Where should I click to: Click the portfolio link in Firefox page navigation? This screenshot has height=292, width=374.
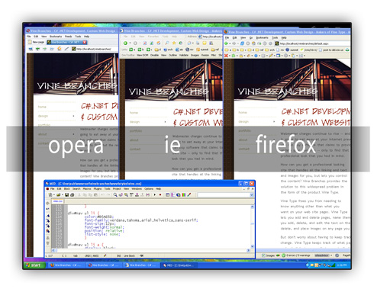click(x=245, y=130)
